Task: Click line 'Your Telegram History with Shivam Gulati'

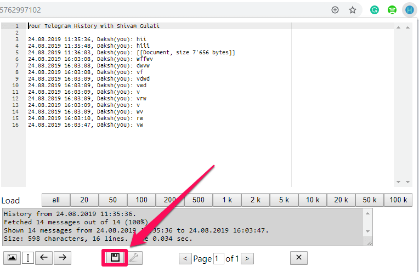Action: [x=94, y=26]
